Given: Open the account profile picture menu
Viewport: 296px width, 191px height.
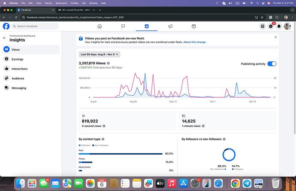Looking at the screenshot, I should pos(287,26).
